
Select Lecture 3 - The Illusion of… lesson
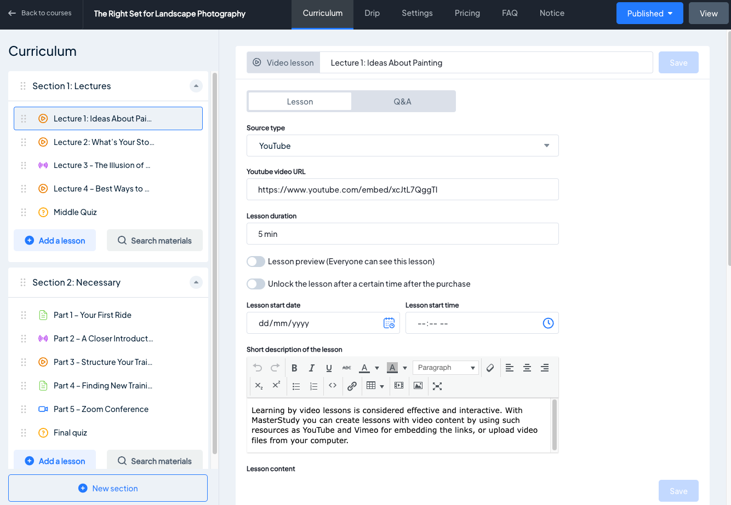(108, 165)
